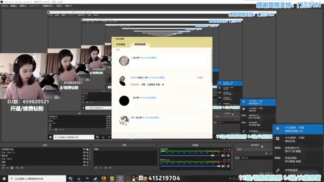
Task: Move scene down in Scenes panel
Action: 110,168
